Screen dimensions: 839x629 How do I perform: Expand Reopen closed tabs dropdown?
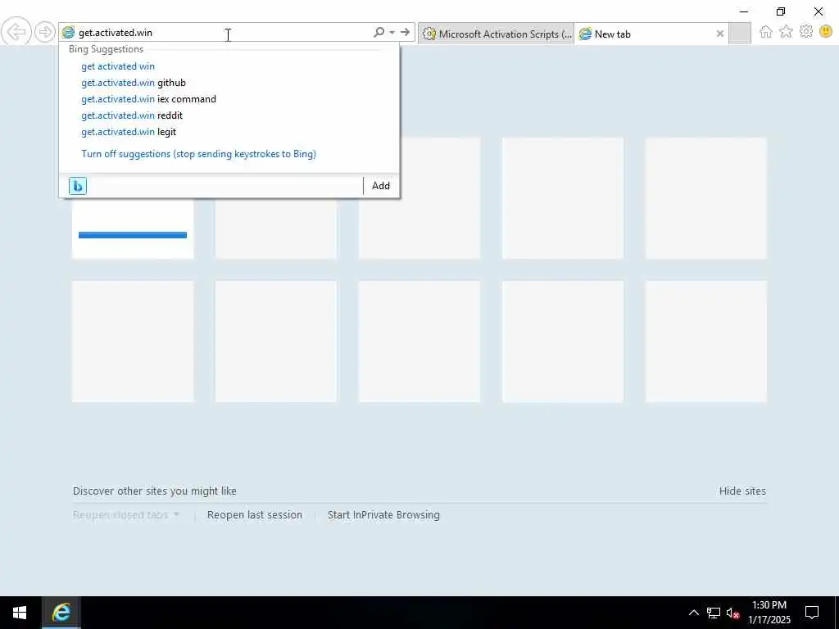[125, 515]
